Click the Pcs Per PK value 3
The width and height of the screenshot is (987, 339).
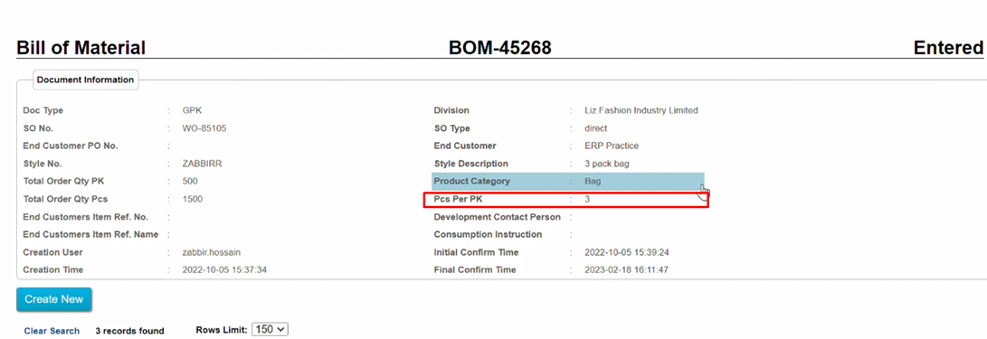click(586, 200)
